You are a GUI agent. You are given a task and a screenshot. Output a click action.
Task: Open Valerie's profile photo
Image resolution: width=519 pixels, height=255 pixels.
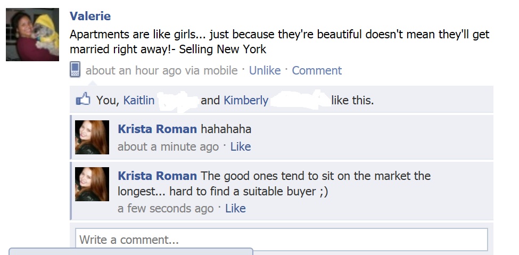32,35
